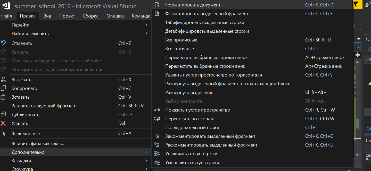
Task: Click the editor scrollbar down arrow
Action: click(357, 155)
